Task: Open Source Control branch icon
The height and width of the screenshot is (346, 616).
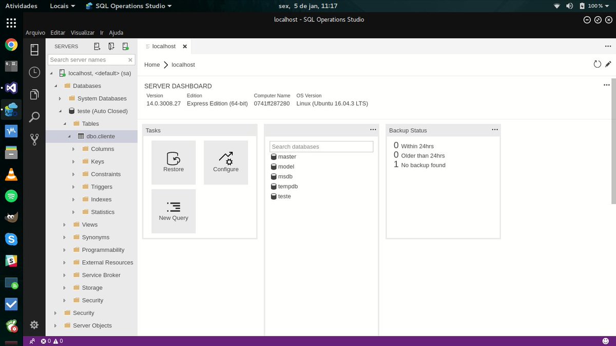Action: point(34,139)
